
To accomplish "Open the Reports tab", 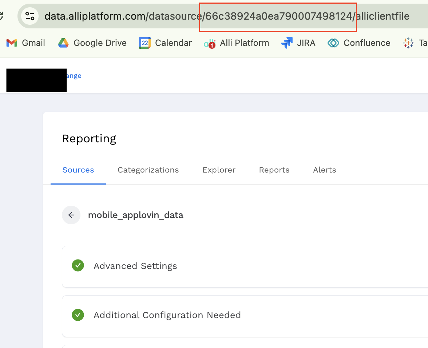I will tap(274, 170).
